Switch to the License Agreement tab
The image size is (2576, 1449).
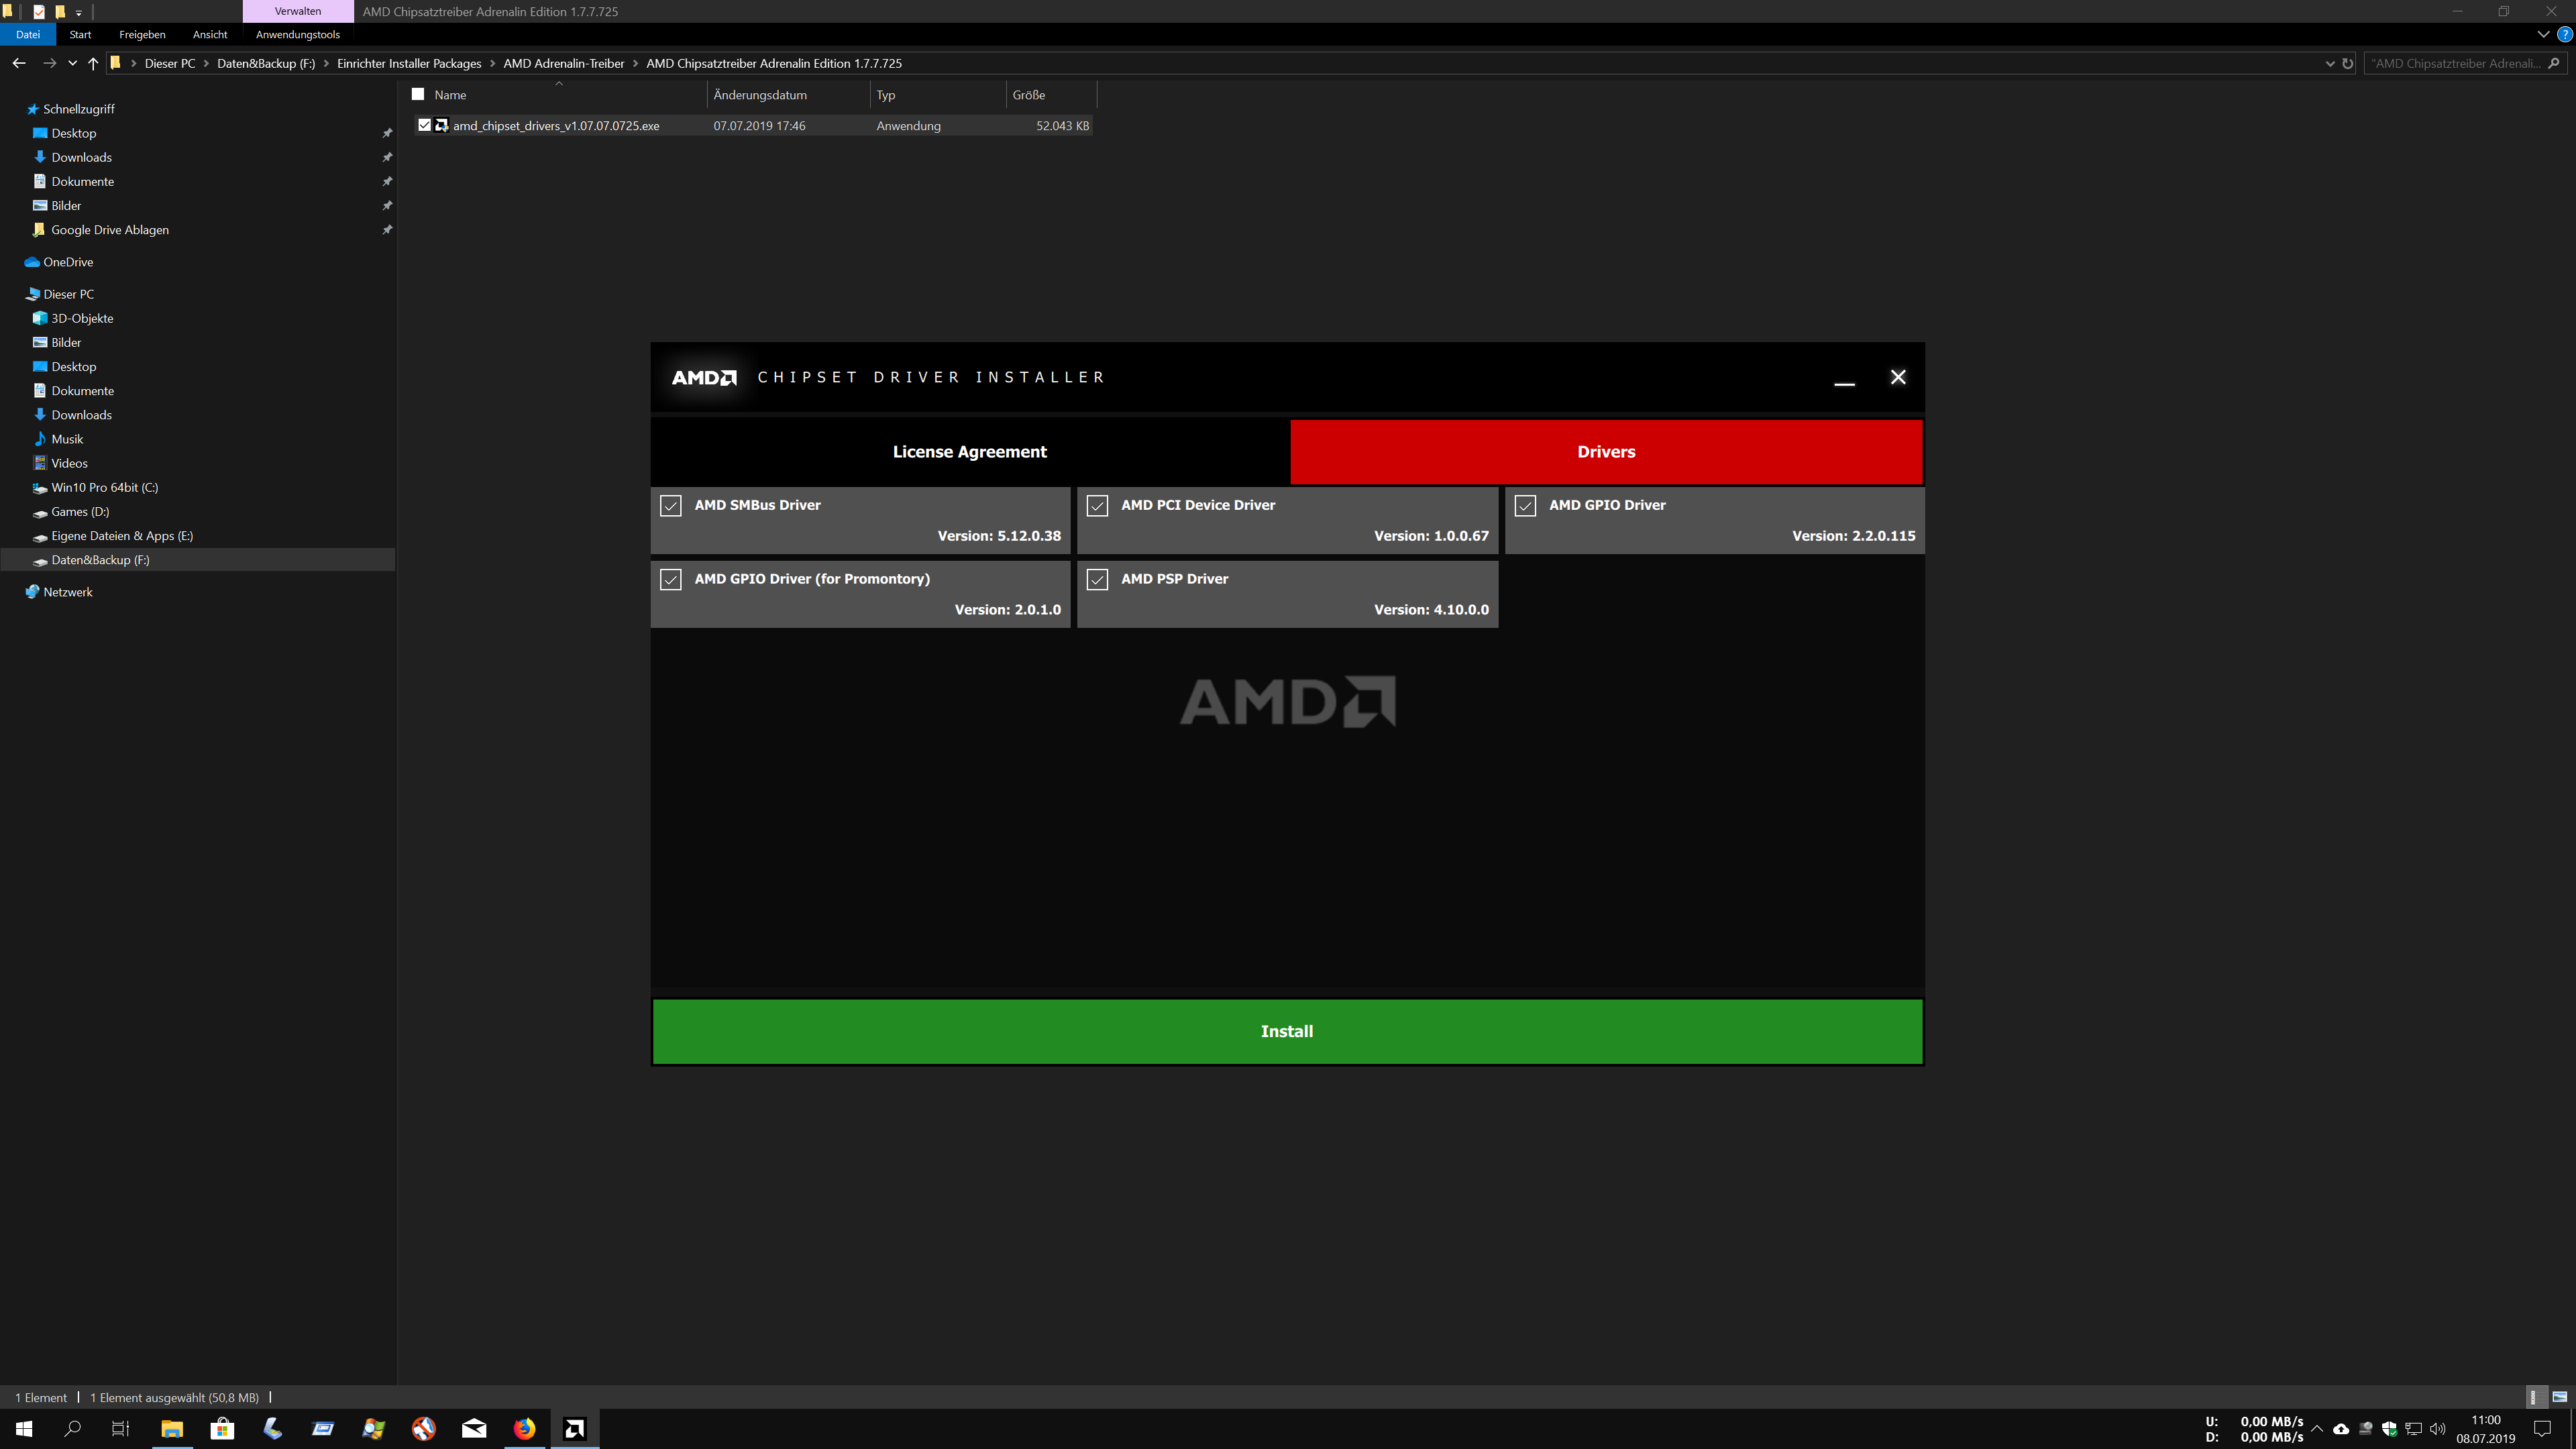click(969, 452)
